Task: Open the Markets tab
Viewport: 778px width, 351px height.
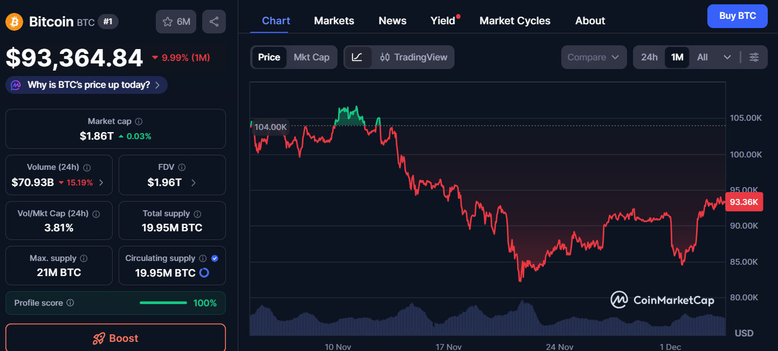Action: pos(334,20)
